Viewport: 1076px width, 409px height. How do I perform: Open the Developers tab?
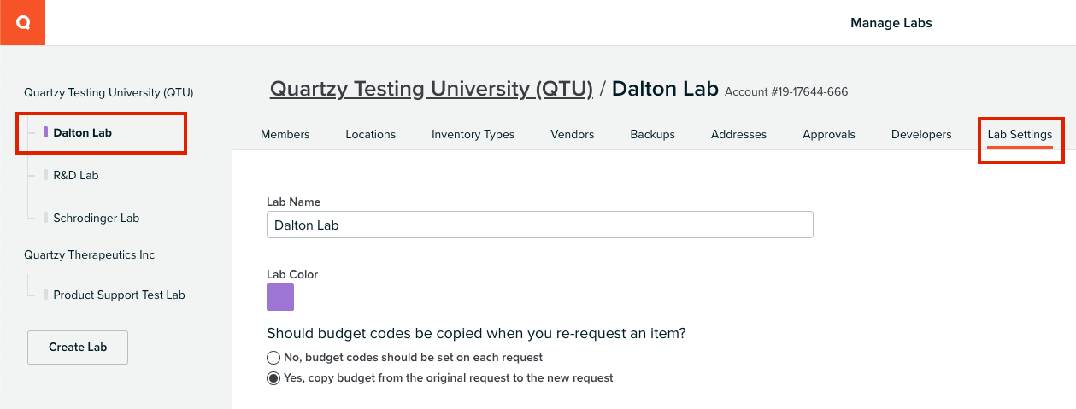(x=921, y=134)
